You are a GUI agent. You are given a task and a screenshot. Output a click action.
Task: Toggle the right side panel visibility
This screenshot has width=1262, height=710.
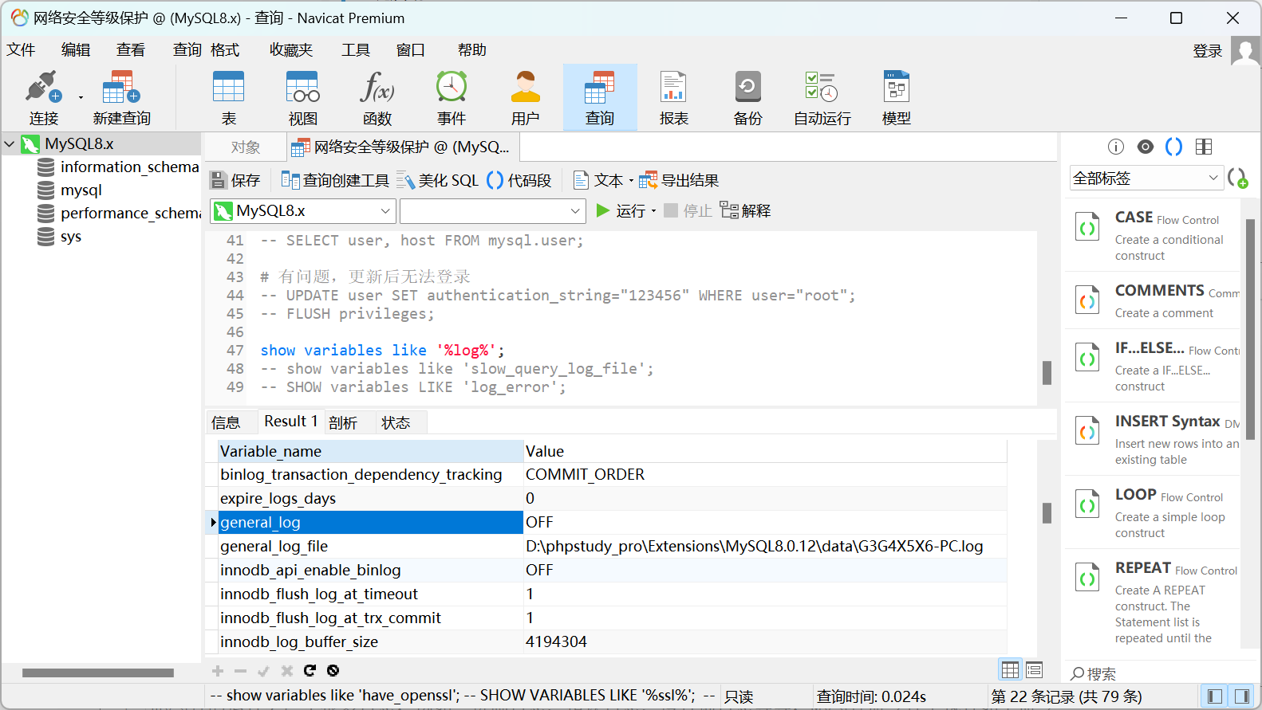tap(1241, 696)
